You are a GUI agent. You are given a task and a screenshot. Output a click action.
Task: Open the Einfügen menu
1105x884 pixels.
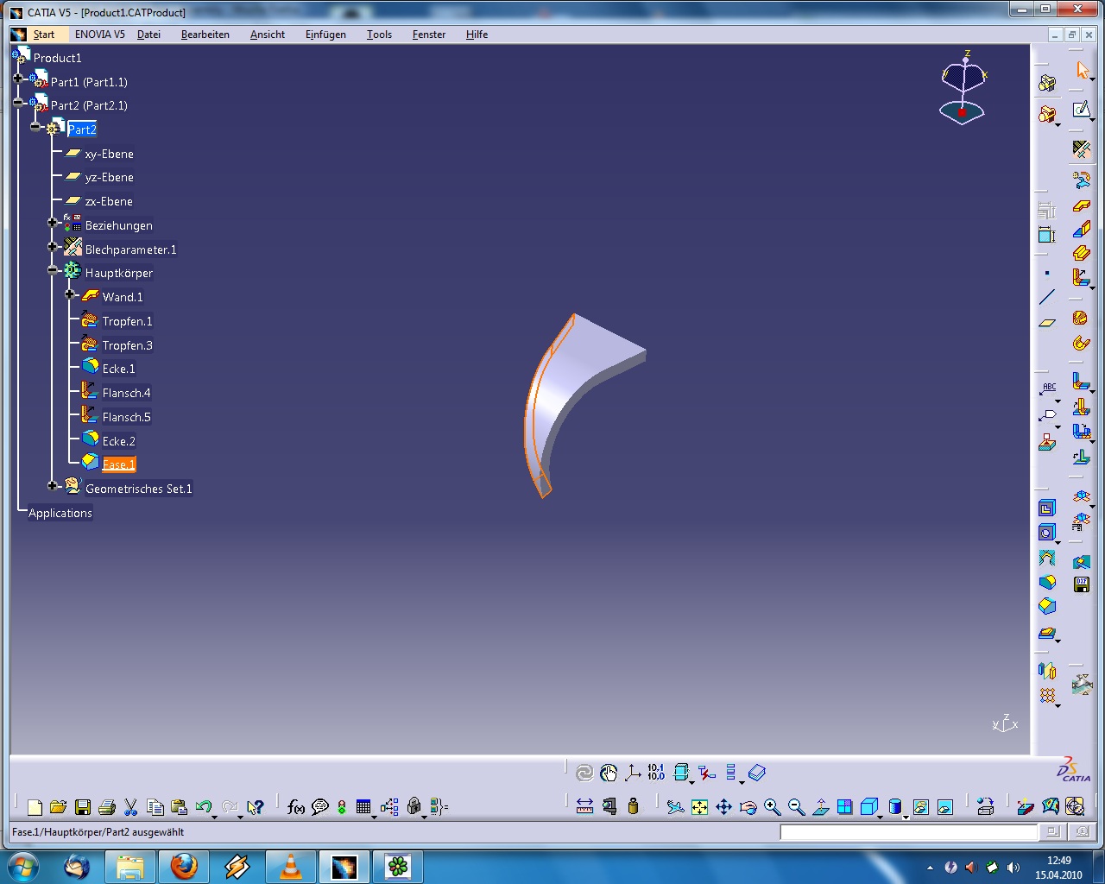click(325, 35)
